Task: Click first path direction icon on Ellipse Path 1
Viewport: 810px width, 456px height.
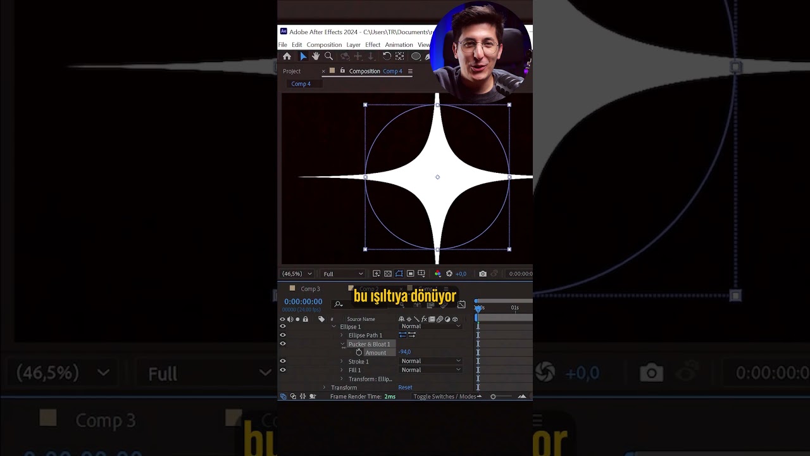Action: [x=402, y=334]
